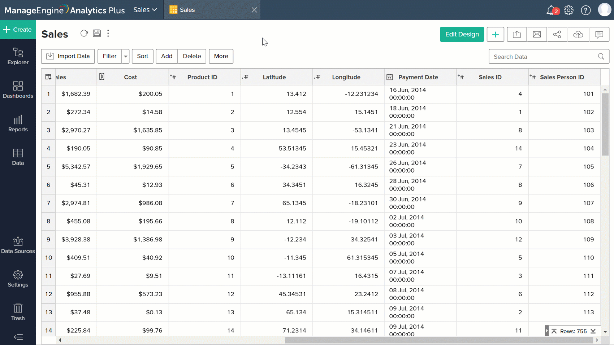Save the Sales table
Image resolution: width=614 pixels, height=345 pixels.
click(x=96, y=33)
